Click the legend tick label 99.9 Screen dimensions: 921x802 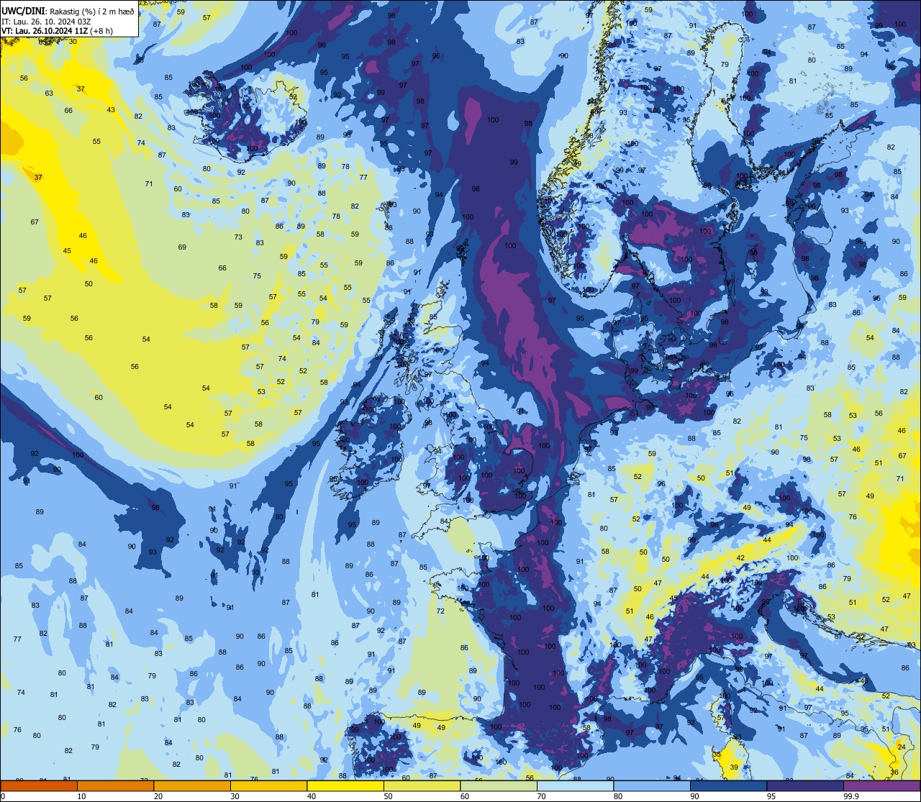[851, 796]
